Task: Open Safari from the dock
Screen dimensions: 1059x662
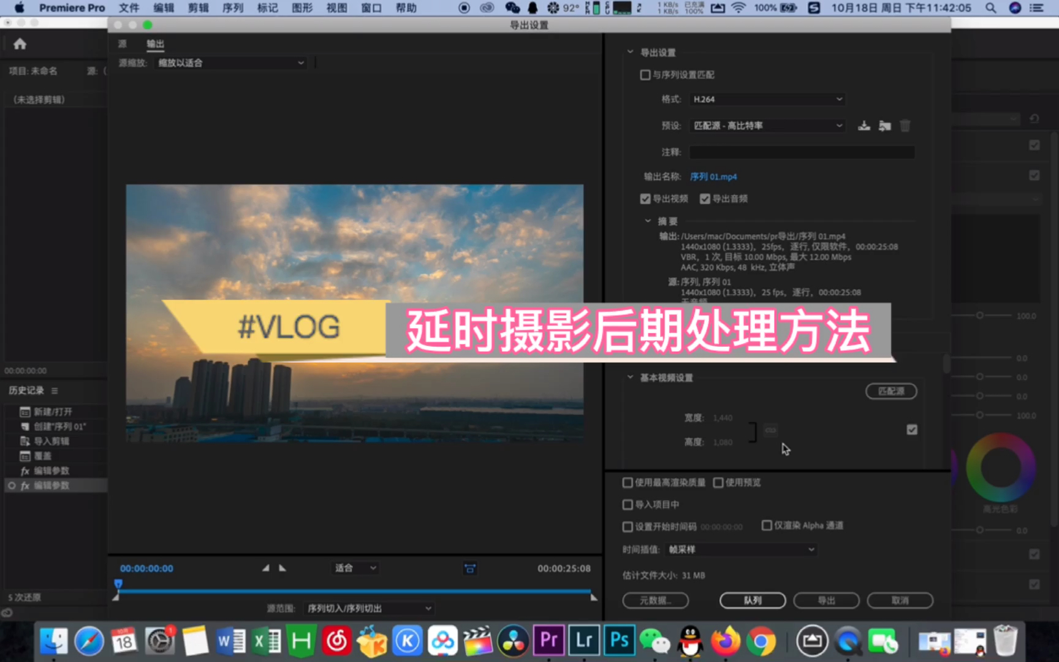Action: (89, 641)
